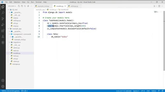Open the Search view in the activity bar
Screen dimensions: 165x92
tap(3, 13)
